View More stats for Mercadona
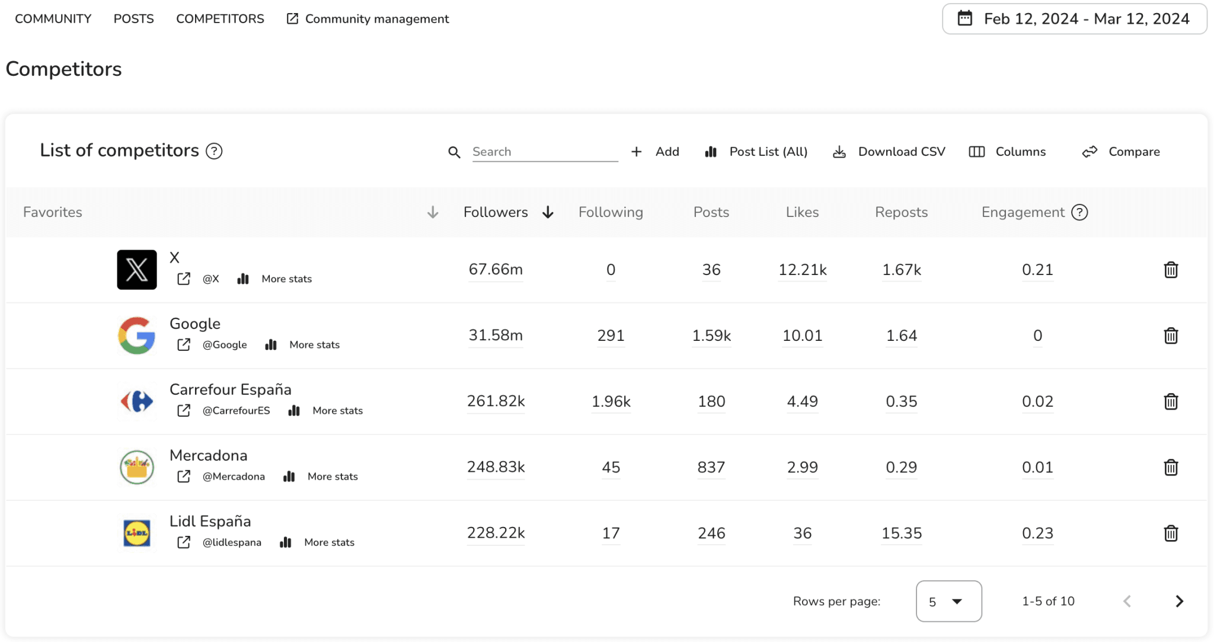The image size is (1214, 642). pyautogui.click(x=332, y=476)
